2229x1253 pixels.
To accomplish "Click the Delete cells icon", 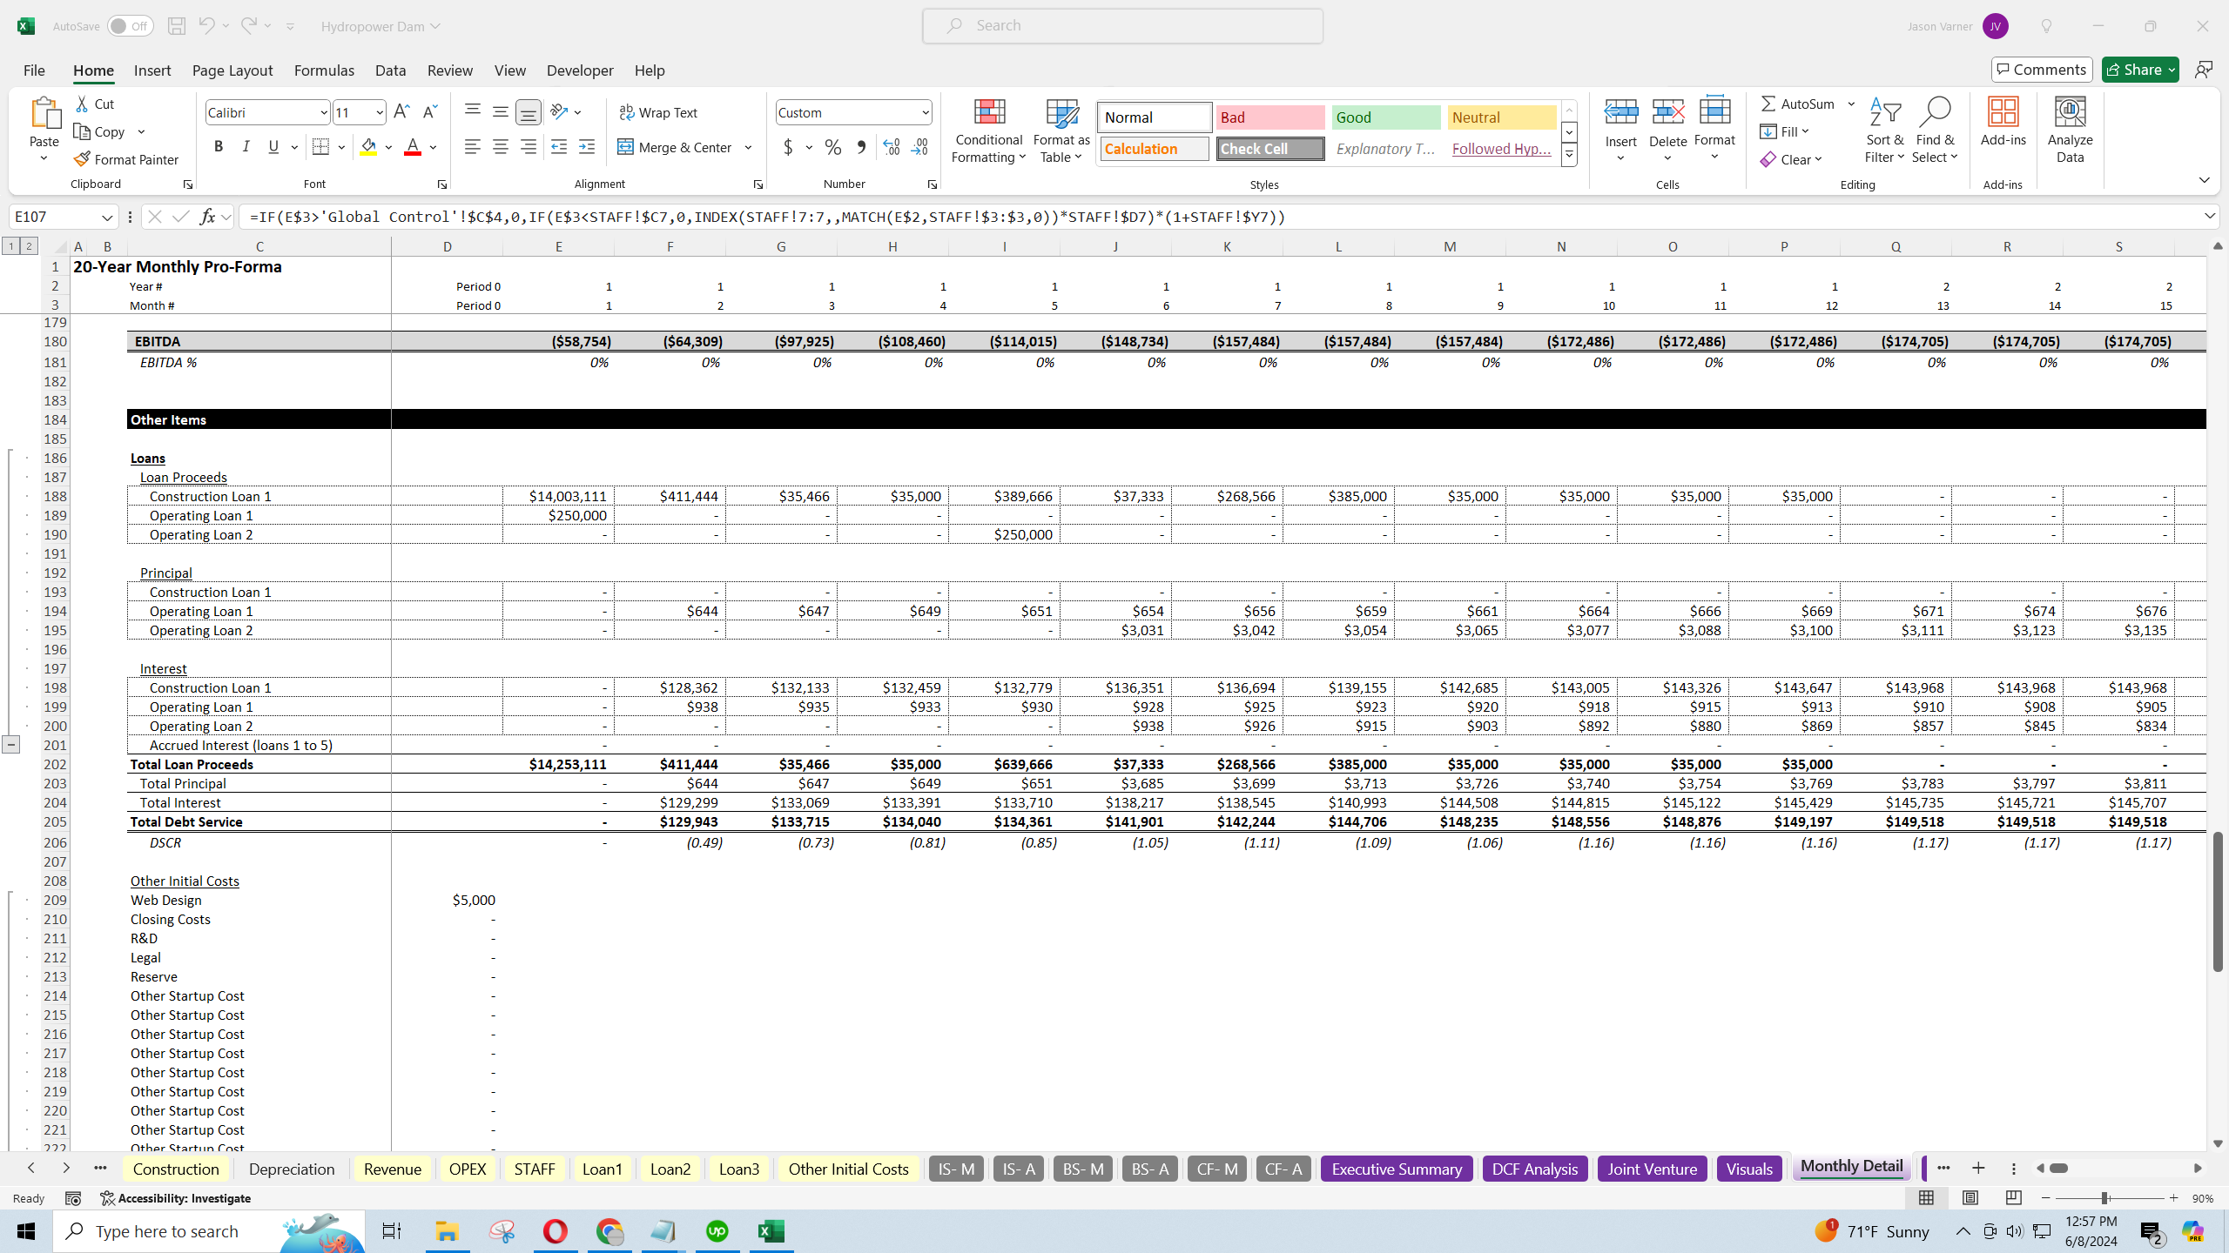I will (x=1667, y=113).
